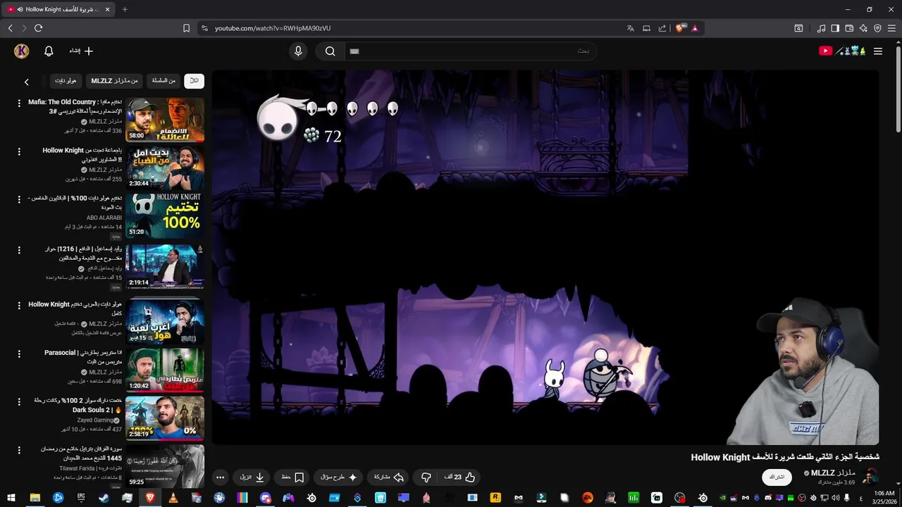Go back with the browser back arrow
This screenshot has width=902, height=507.
click(10, 28)
